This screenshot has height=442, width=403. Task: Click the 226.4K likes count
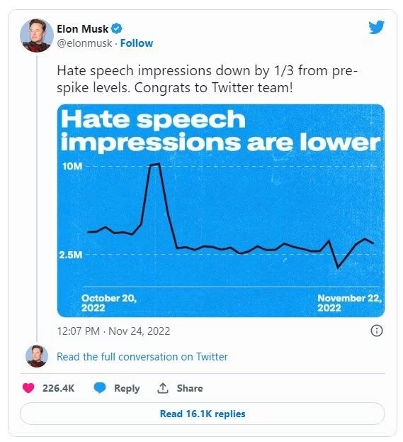58,388
